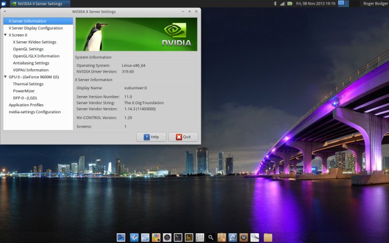Click the magnifying glass search icon in dock
The height and width of the screenshot is (243, 389).
(211, 237)
